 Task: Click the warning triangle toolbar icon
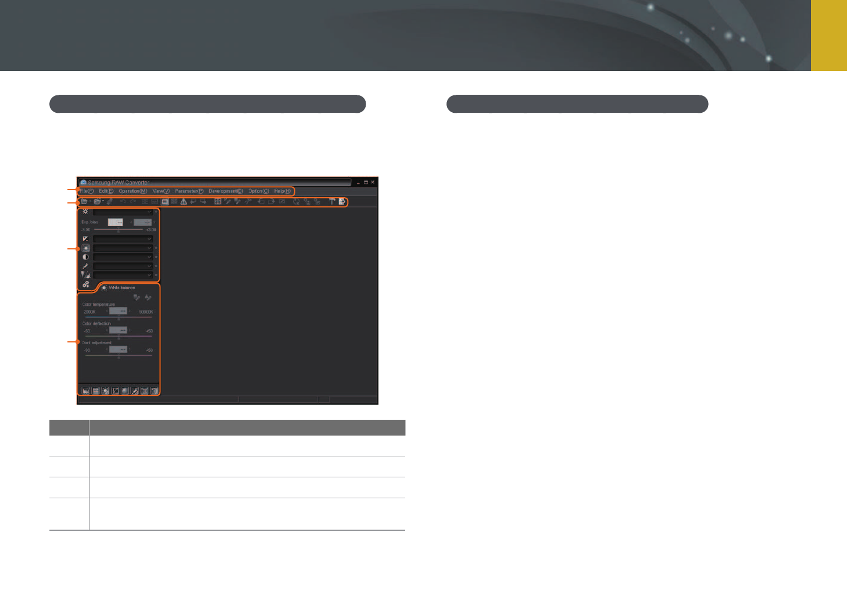point(184,202)
